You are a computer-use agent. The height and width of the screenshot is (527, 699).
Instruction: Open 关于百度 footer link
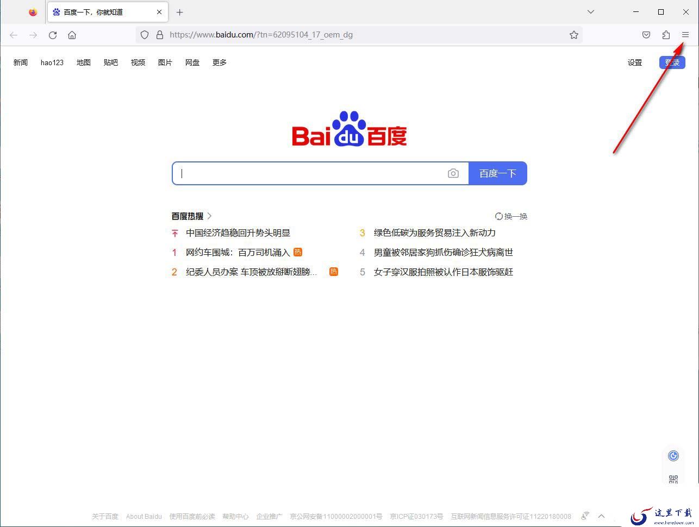(105, 516)
